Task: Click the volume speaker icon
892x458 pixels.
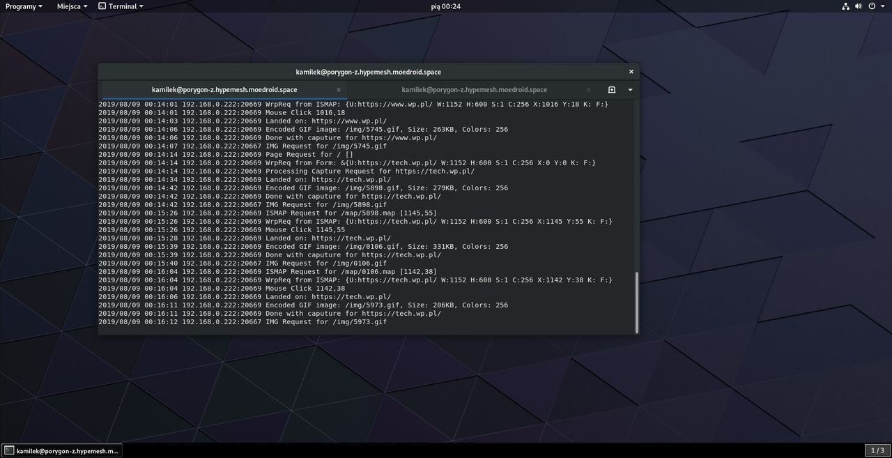Action: (859, 6)
